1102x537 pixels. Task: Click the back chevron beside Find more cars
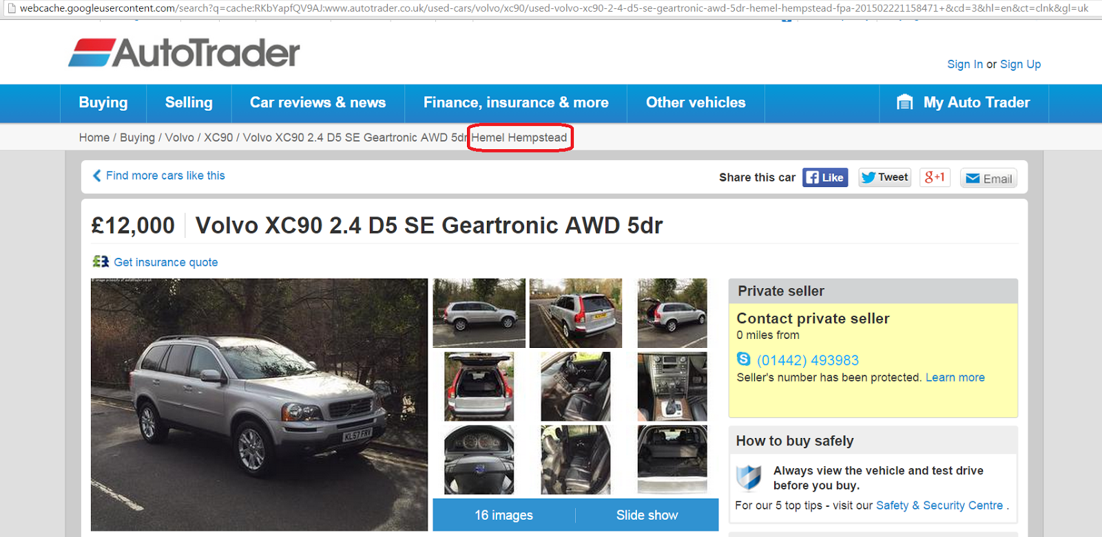click(97, 175)
